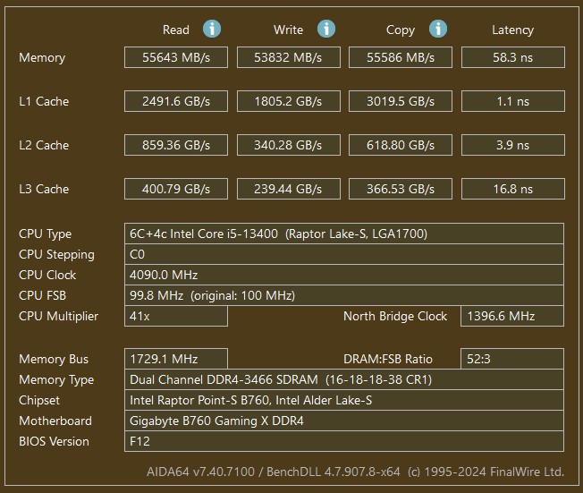The height and width of the screenshot is (493, 583).
Task: Click the L3 Cache Copy value 366.53 GB/s
Action: tap(401, 189)
